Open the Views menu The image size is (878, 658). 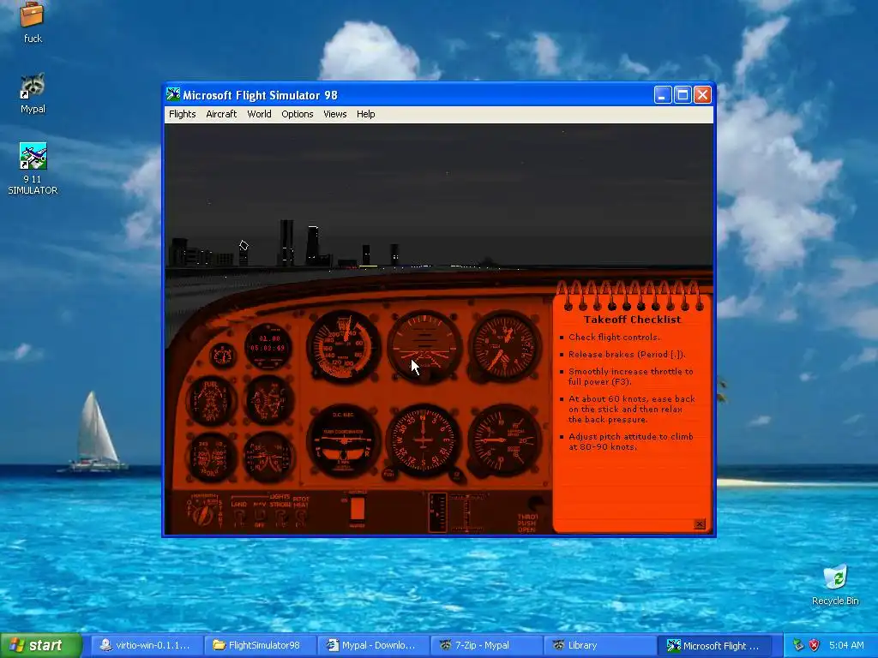[335, 114]
